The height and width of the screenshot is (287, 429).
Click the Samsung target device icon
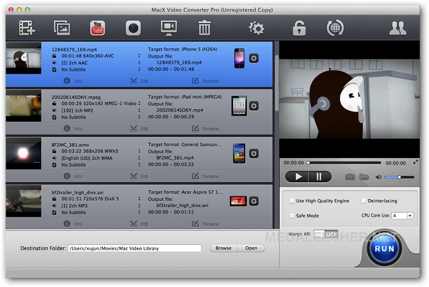239,153
